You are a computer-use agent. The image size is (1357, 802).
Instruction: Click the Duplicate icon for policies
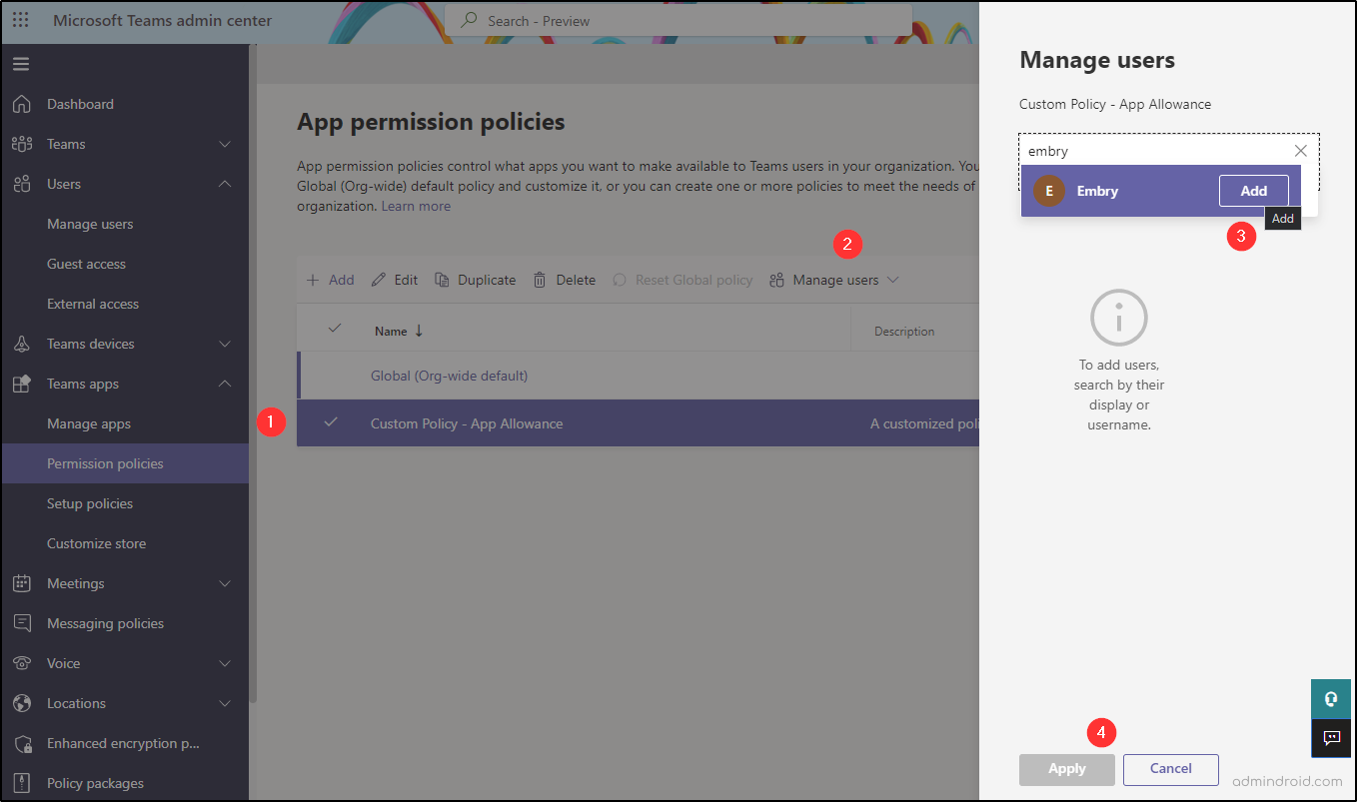440,280
